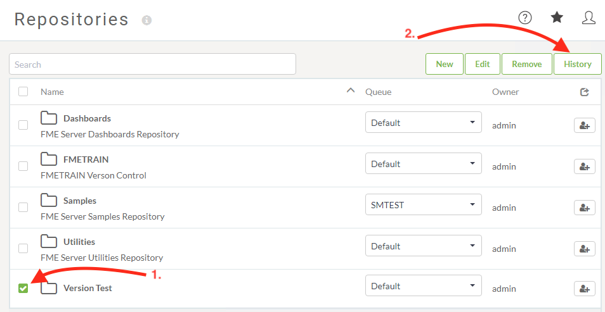The image size is (605, 312).
Task: Tick the Dashboards repository checkbox
Action: pyautogui.click(x=23, y=125)
